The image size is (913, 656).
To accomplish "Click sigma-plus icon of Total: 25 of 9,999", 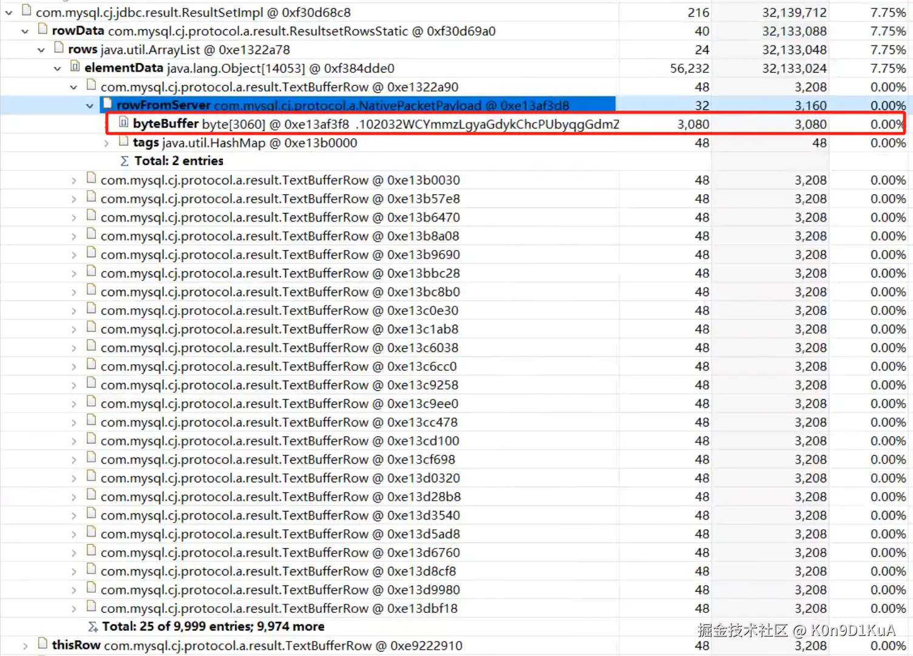I will (x=92, y=626).
